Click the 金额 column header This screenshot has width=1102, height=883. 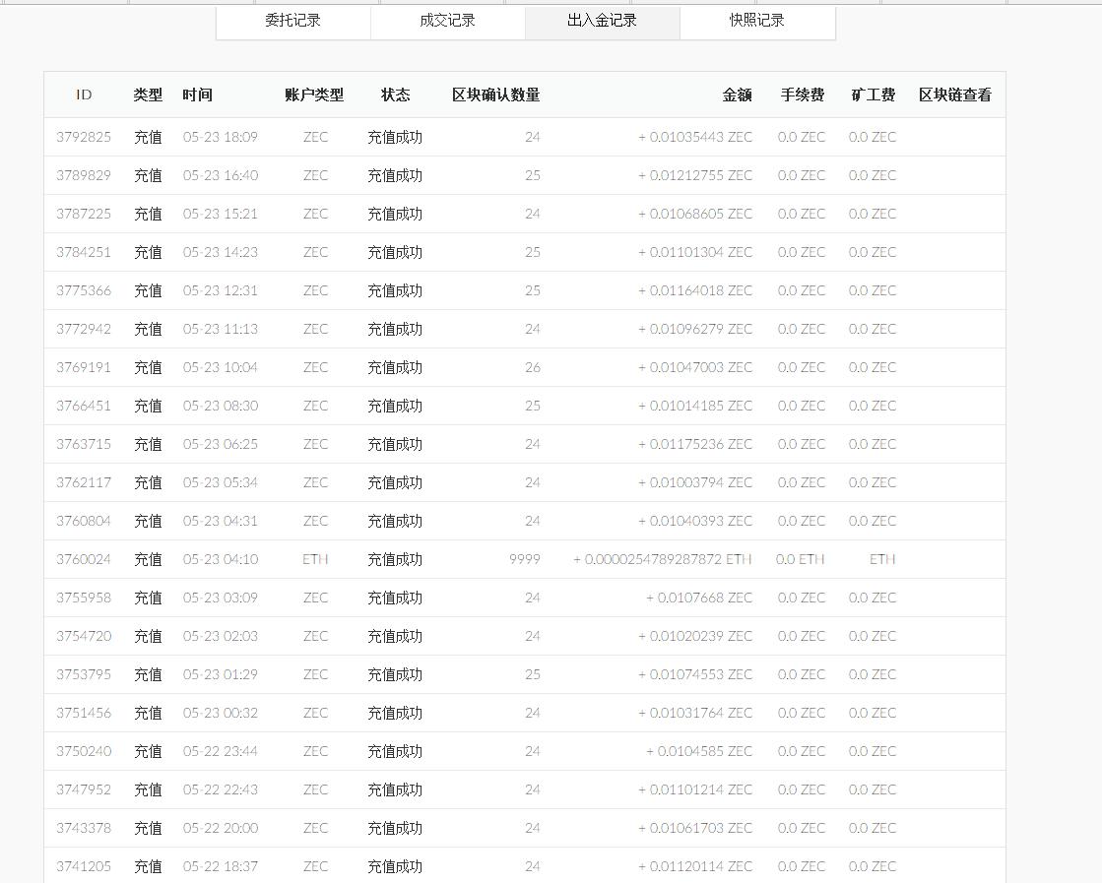tap(739, 95)
